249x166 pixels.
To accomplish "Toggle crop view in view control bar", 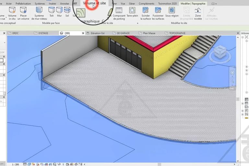I will coord(46,164).
